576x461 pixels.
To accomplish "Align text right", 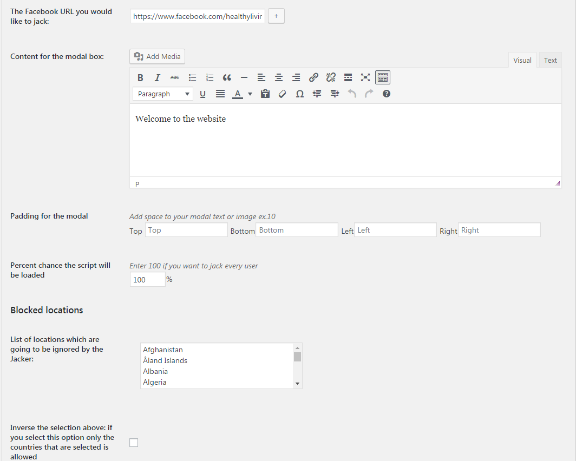I will 296,77.
